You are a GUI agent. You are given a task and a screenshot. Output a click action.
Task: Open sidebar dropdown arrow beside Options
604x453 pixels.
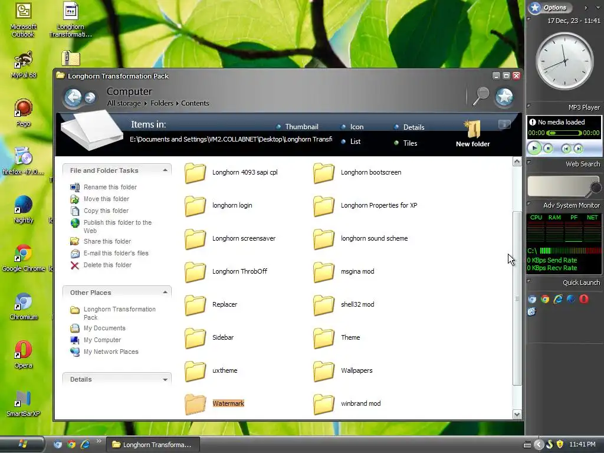tap(598, 8)
